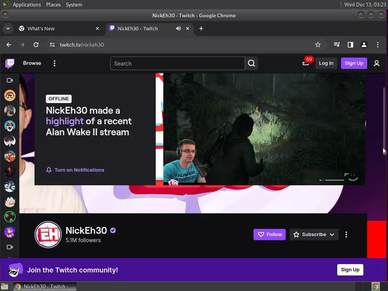Image resolution: width=388 pixels, height=291 pixels.
Task: Click Sign Up in the community banner
Action: [350, 270]
